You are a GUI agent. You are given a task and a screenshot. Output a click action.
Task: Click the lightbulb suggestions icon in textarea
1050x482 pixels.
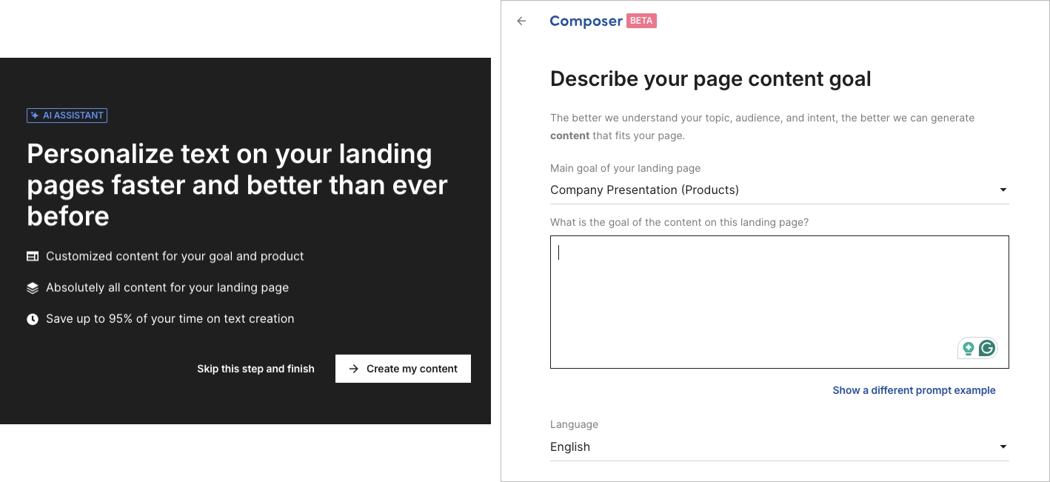pos(969,347)
